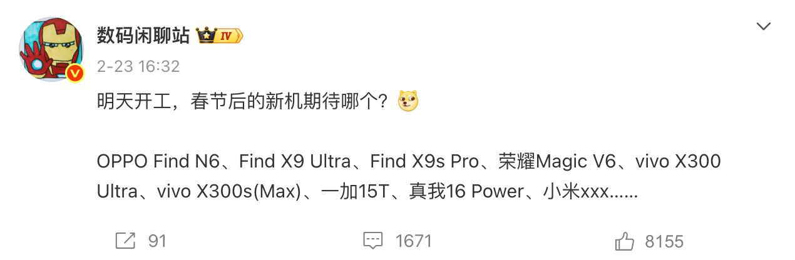This screenshot has height=260, width=795.
Task: Expand the post options chevron
Action: click(x=763, y=26)
